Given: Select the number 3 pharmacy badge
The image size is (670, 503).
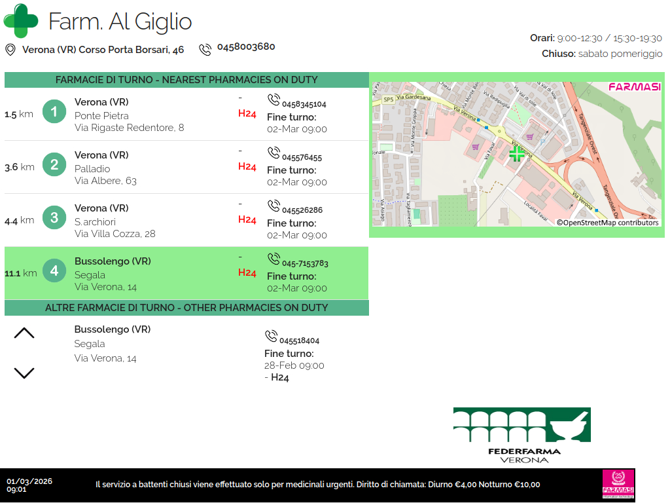Looking at the screenshot, I should click(x=54, y=217).
